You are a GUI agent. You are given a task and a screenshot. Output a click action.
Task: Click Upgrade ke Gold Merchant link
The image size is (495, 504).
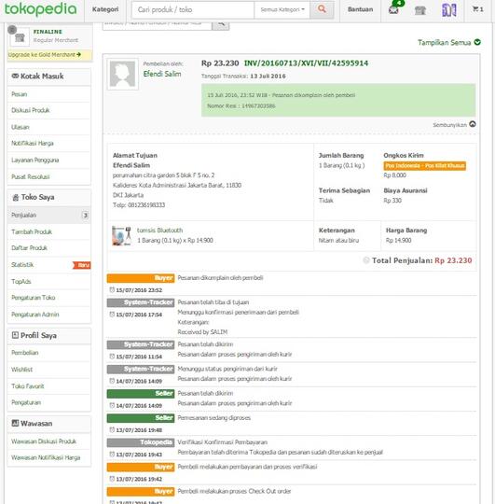45,55
